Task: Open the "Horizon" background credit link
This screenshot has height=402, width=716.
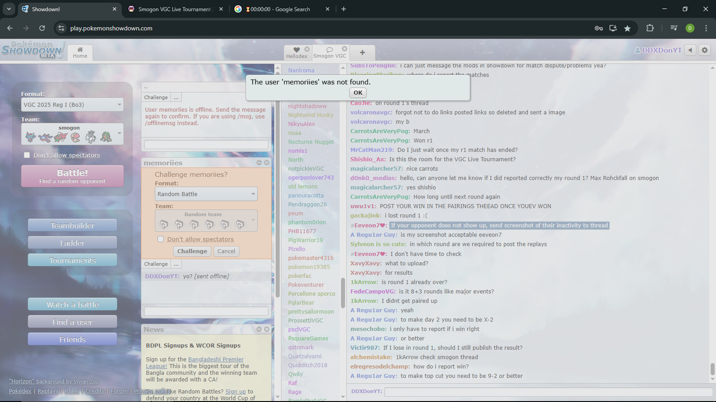Action: point(54,381)
